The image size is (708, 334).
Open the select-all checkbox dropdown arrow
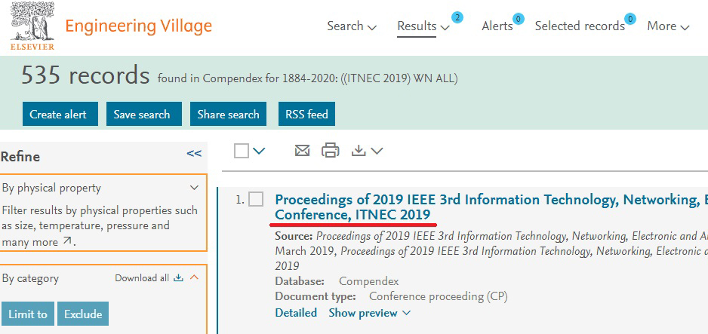(x=259, y=151)
